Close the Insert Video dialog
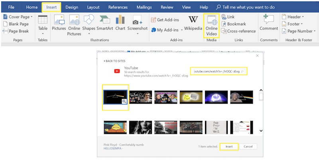Viewport: 319px width, 161px height. pos(257,55)
